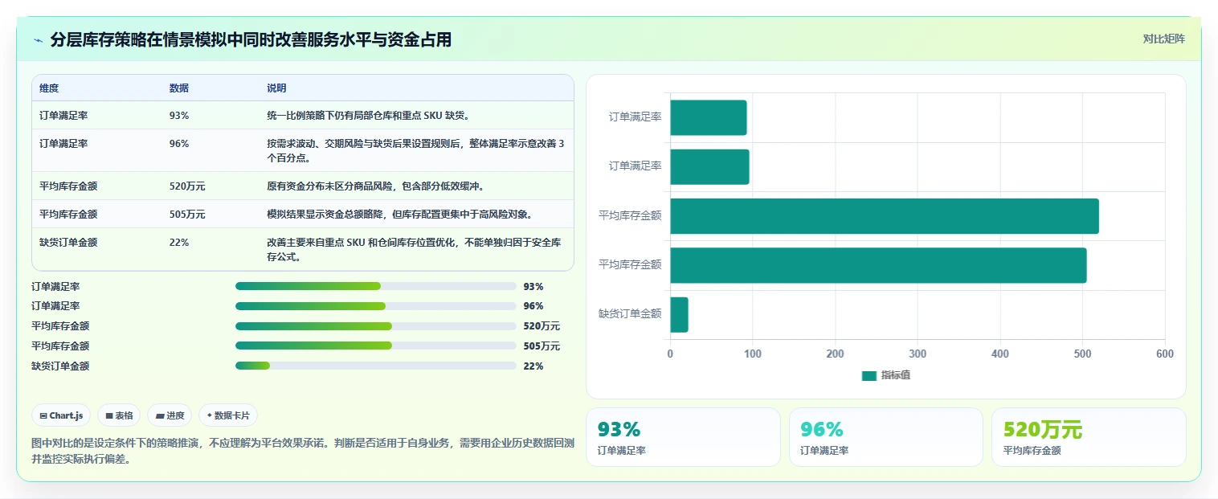Click the lightning icon beside the title
Screen dimensions: 1218x499
tap(38, 40)
